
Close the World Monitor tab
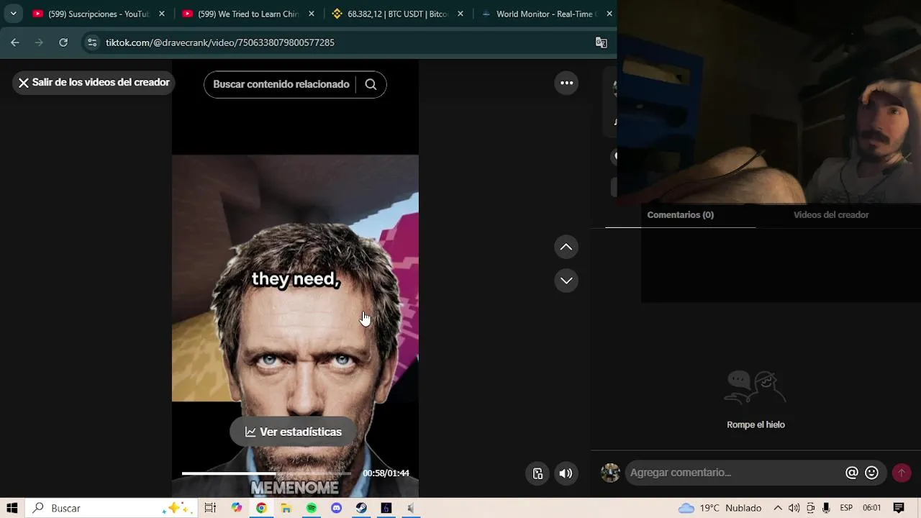coord(609,14)
